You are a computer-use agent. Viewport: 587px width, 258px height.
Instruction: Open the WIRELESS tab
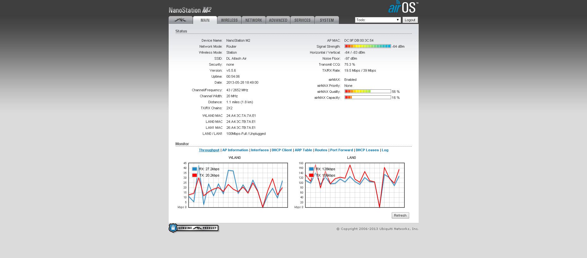click(229, 20)
